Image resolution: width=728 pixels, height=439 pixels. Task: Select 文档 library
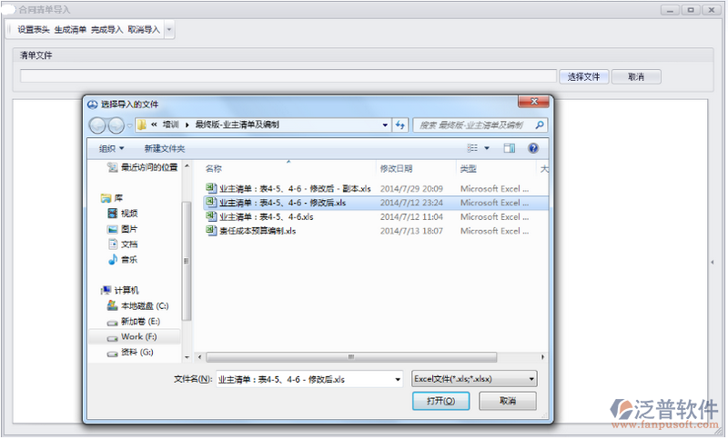123,244
